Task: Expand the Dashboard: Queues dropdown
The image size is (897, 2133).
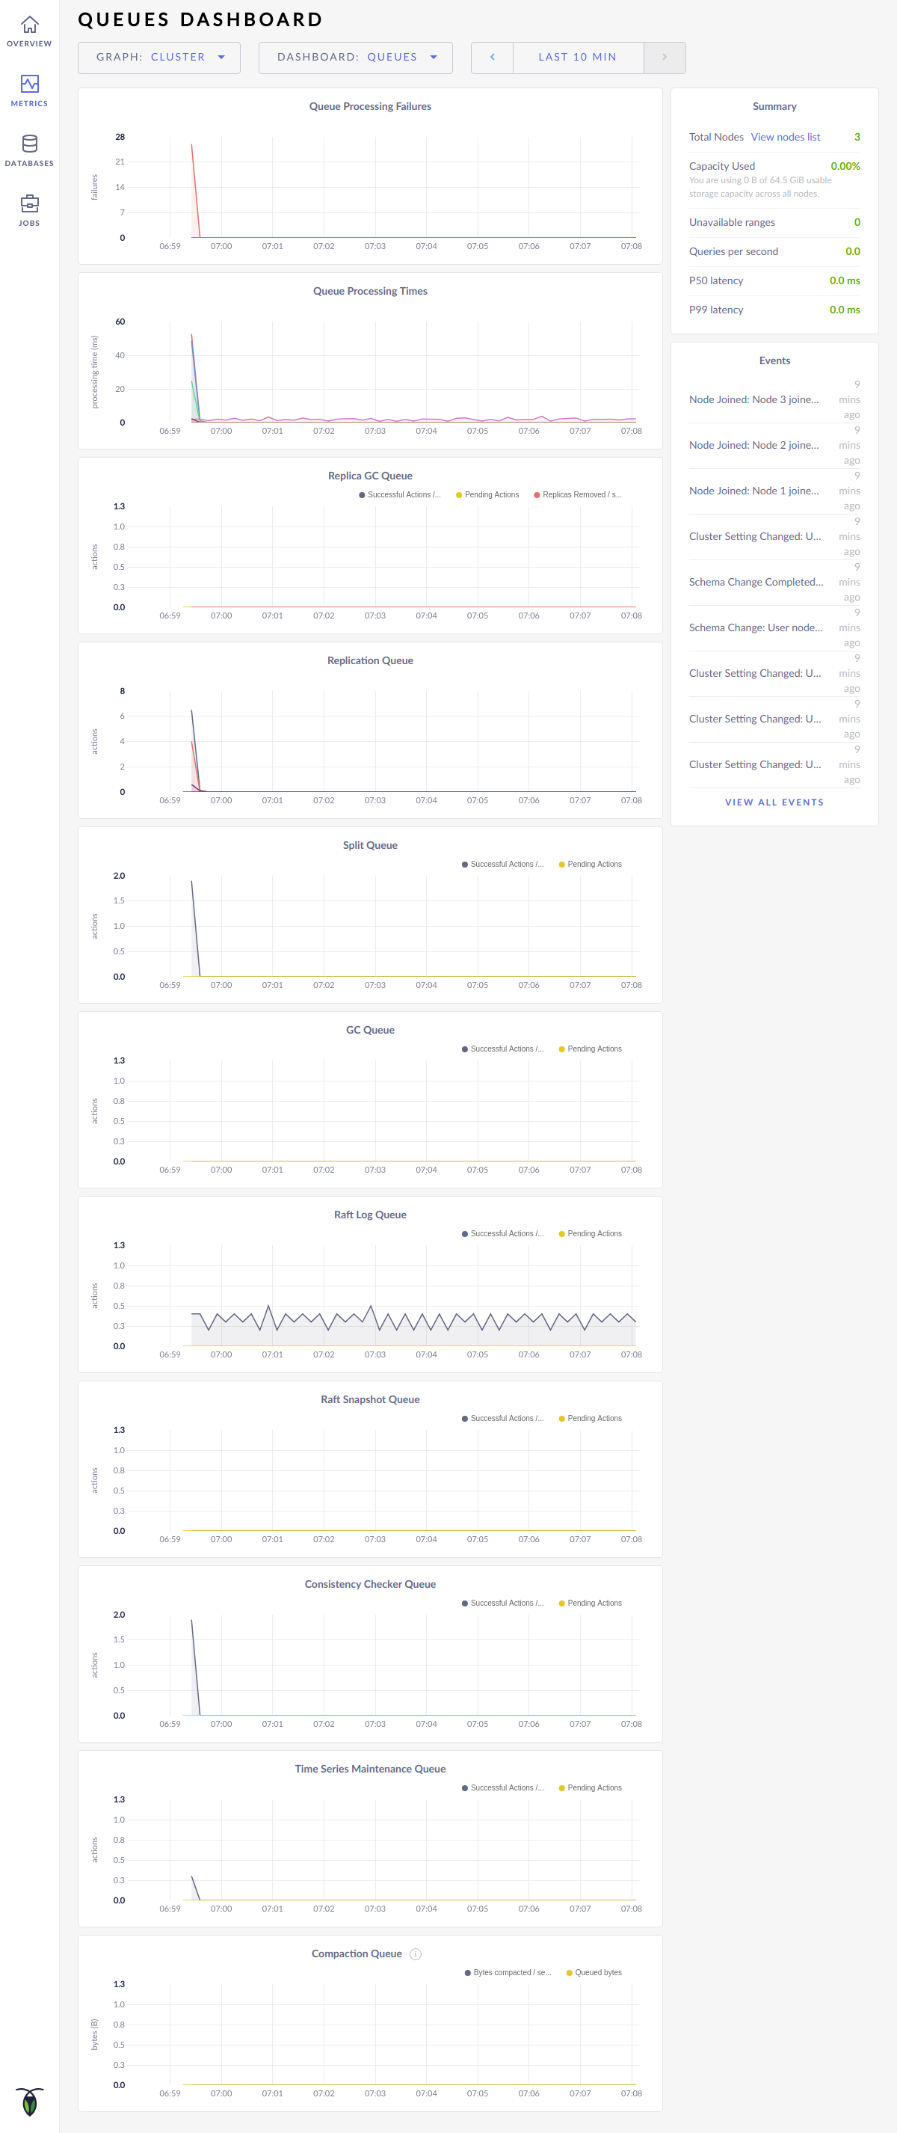Action: pos(356,57)
